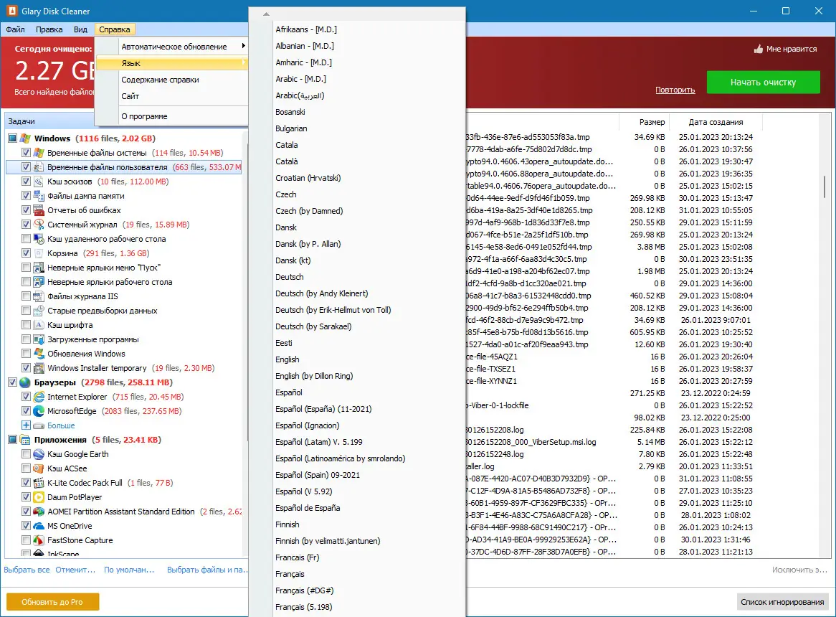Open the Правка menu
This screenshot has height=617, width=836.
pos(49,29)
